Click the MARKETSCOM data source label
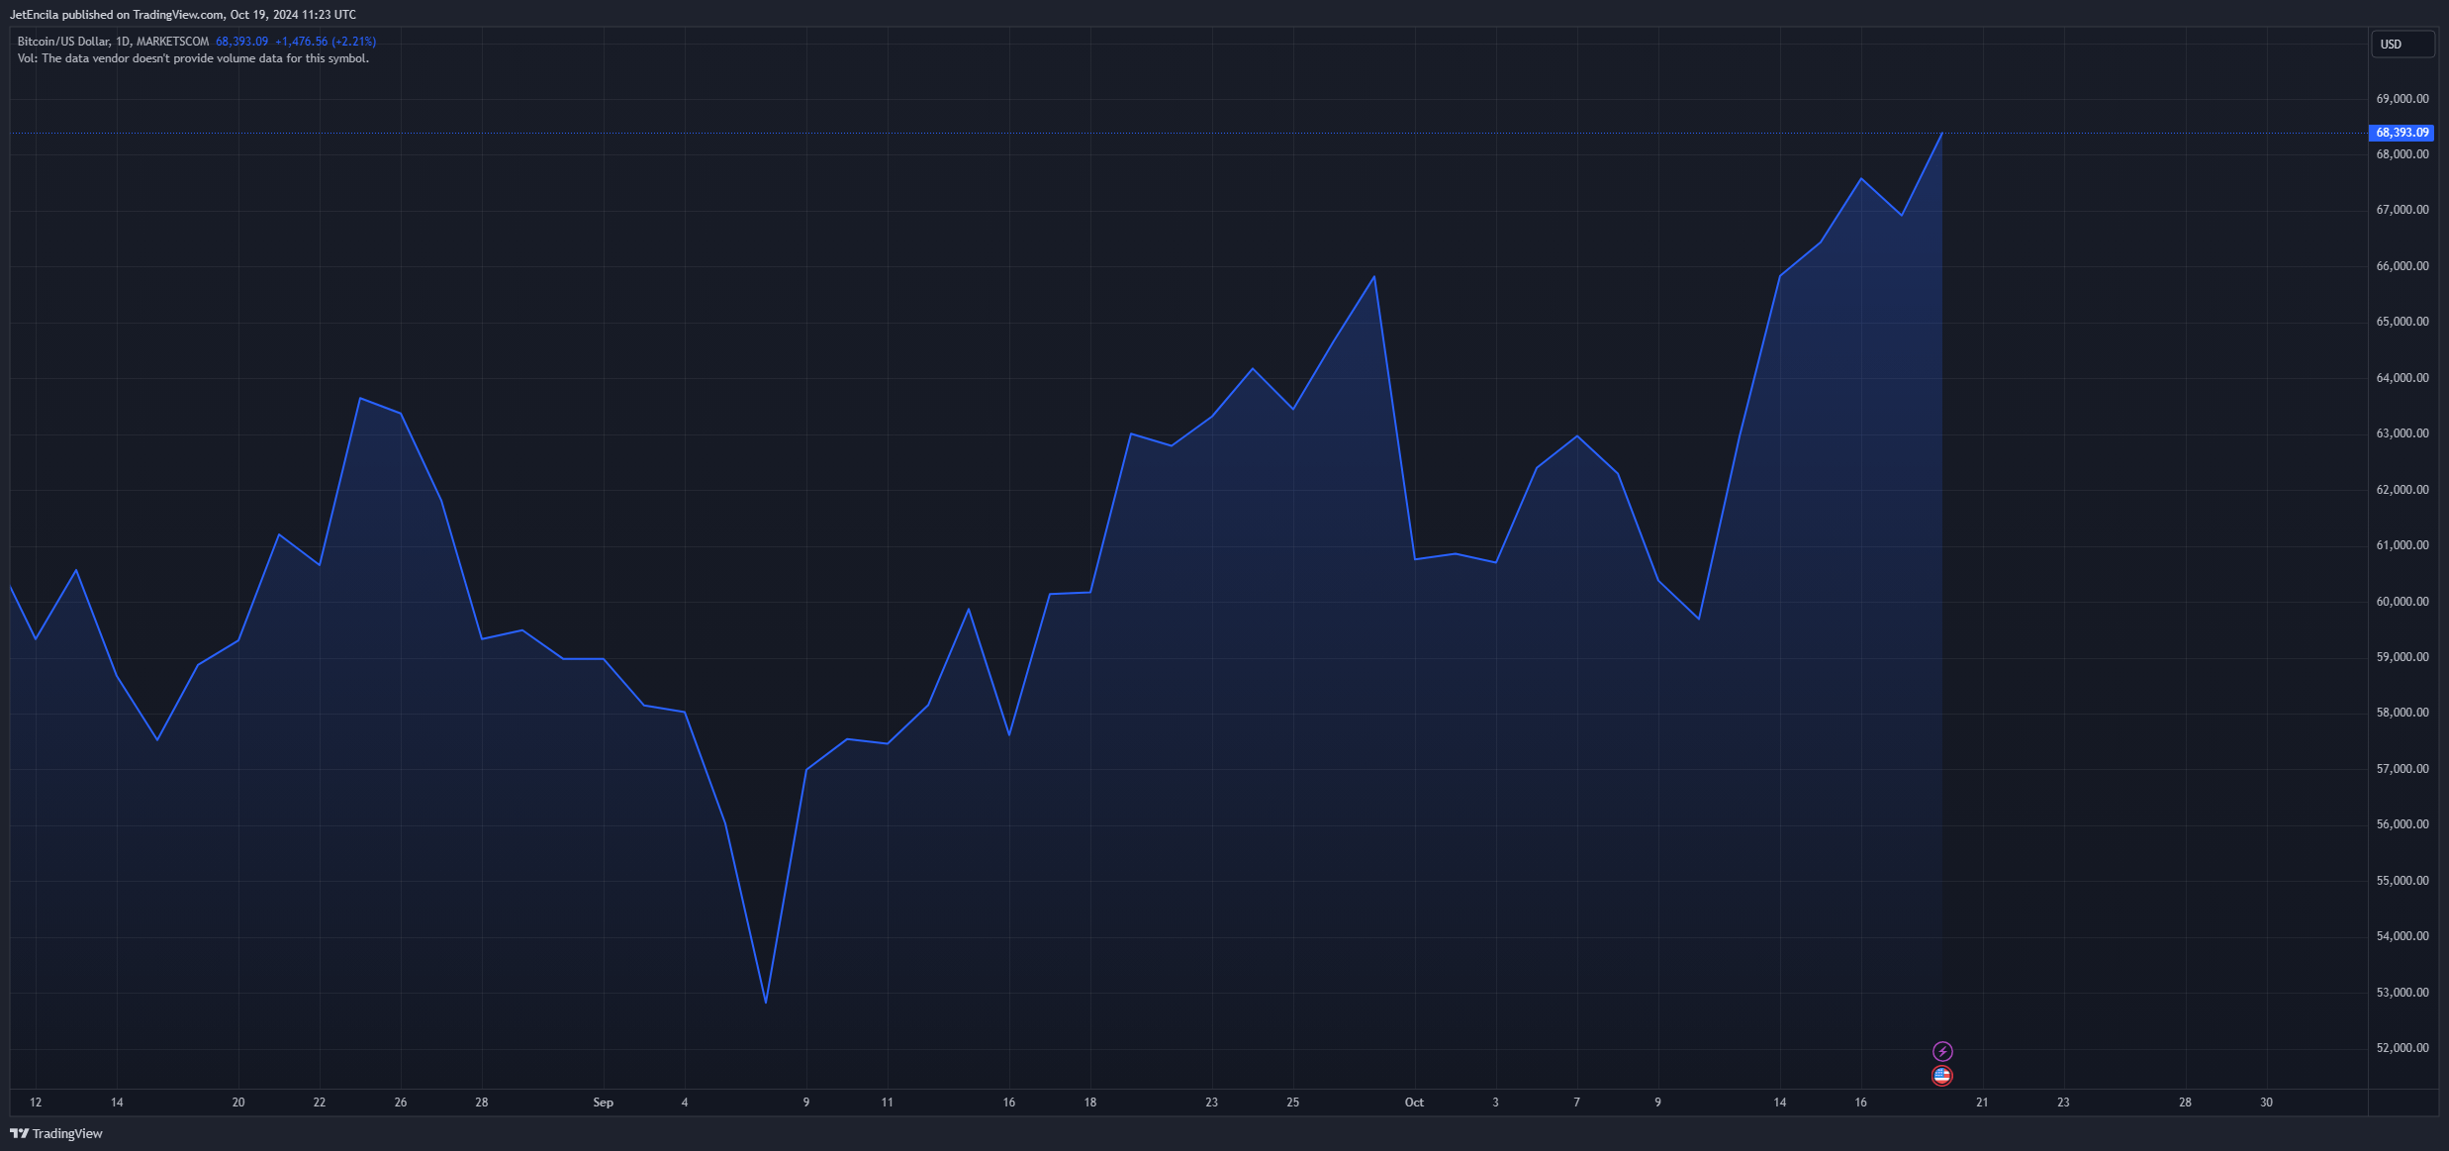Screen dimensions: 2449x1151 pos(172,42)
